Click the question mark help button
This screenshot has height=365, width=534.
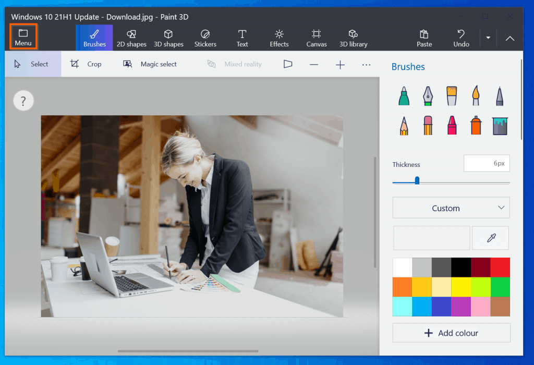coord(23,101)
